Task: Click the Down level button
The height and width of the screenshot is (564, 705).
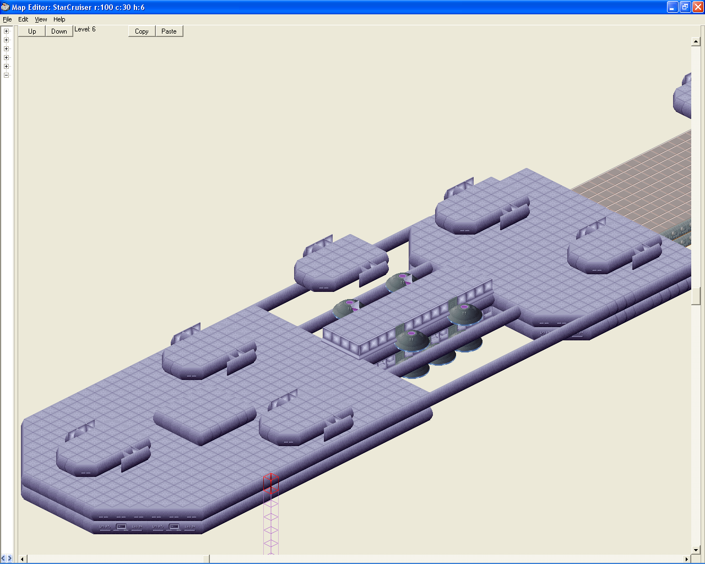Action: pyautogui.click(x=59, y=31)
